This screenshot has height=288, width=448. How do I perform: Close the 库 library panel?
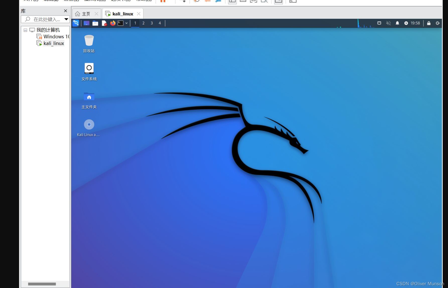pyautogui.click(x=66, y=11)
